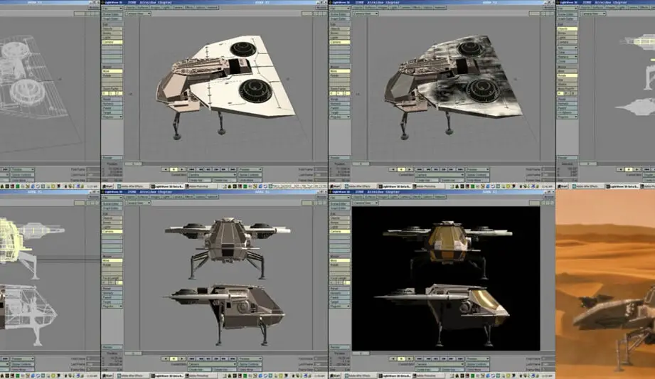The image size is (655, 379).
Task: Click yellow pause button under textured ship viewport
Action: [400, 169]
